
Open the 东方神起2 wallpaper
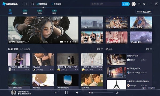[x=92, y=82]
